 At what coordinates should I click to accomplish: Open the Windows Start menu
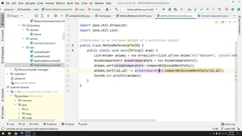coord(3,133)
